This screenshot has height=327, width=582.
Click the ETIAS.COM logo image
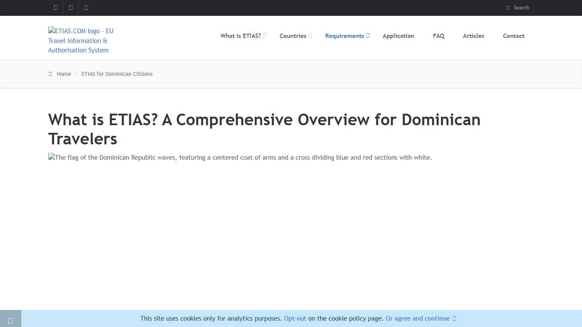(81, 40)
